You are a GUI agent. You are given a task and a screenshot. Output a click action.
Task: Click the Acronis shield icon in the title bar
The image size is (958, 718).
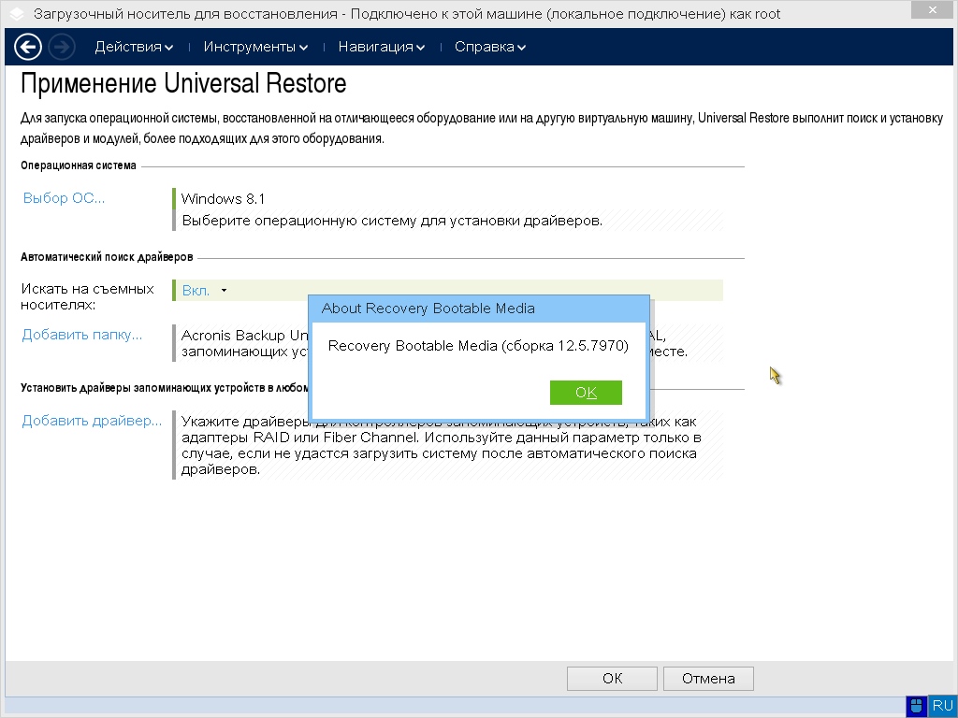15,12
